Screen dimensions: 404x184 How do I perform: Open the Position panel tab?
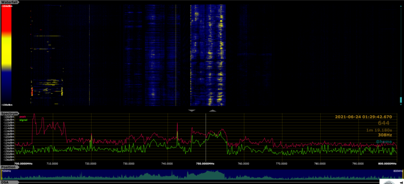tap(9, 167)
